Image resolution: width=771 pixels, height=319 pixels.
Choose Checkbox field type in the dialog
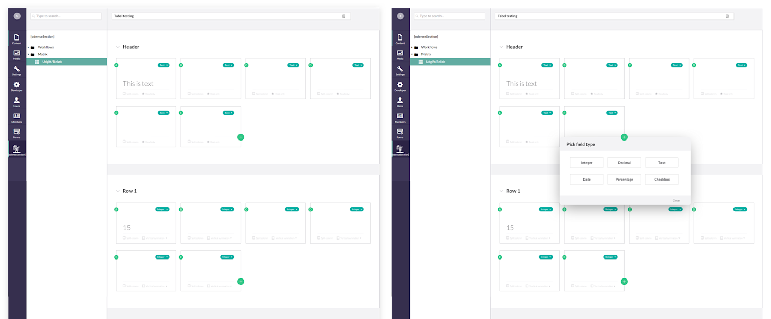[x=662, y=180]
